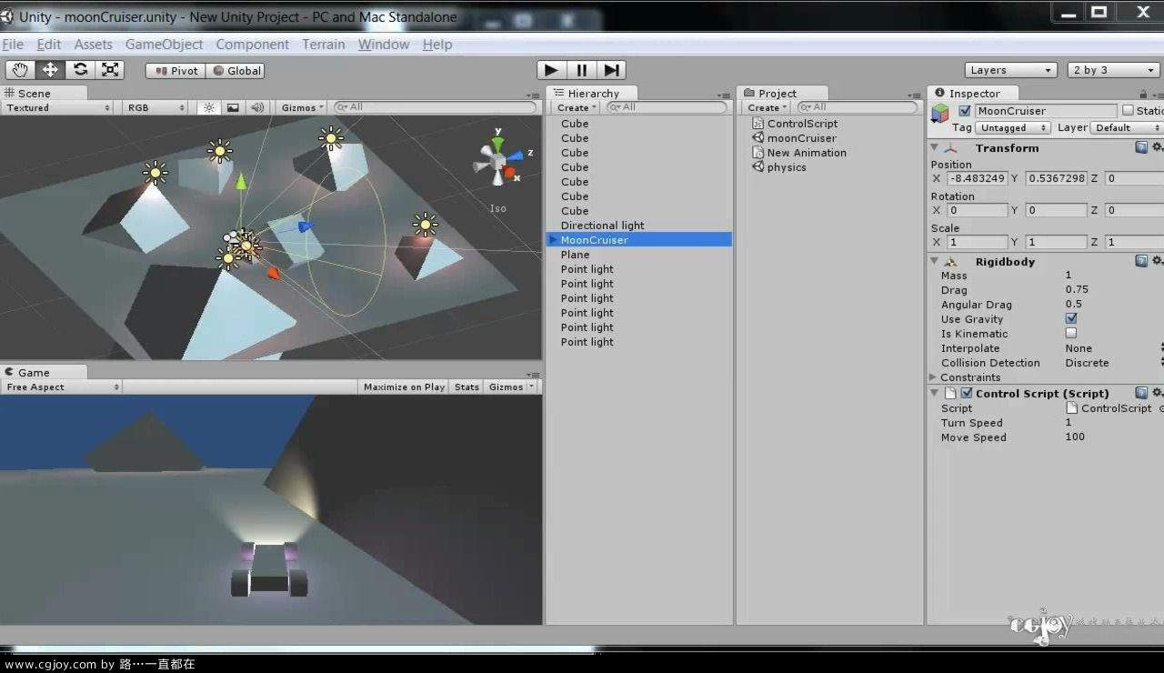The height and width of the screenshot is (673, 1164).
Task: Open the Terrain menu
Action: [x=324, y=44]
